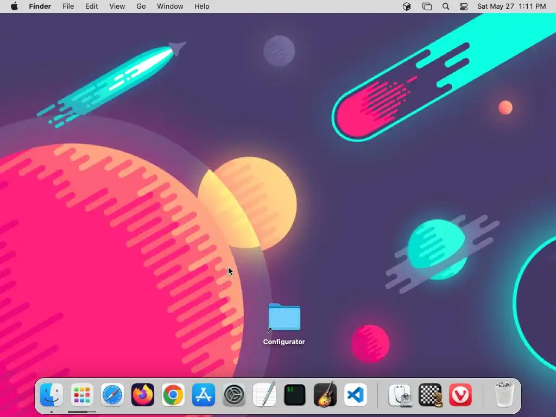Screen dimensions: 556x417
Task: Open the Edit menu
Action: [91, 7]
